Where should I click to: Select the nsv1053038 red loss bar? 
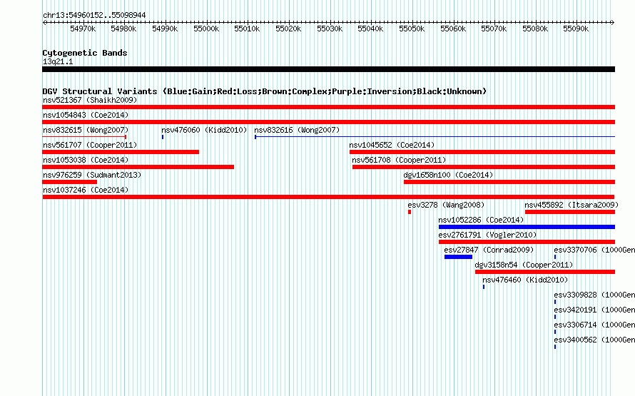click(138, 167)
